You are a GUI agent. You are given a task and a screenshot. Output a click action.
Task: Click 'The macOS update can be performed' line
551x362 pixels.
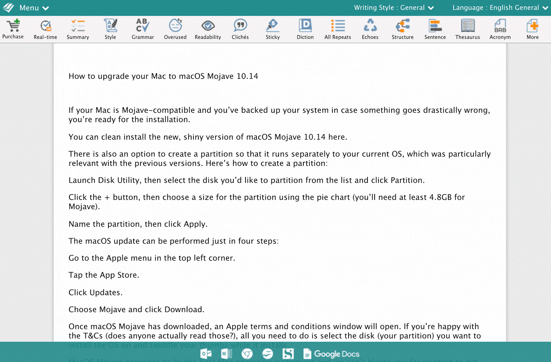[x=174, y=241]
